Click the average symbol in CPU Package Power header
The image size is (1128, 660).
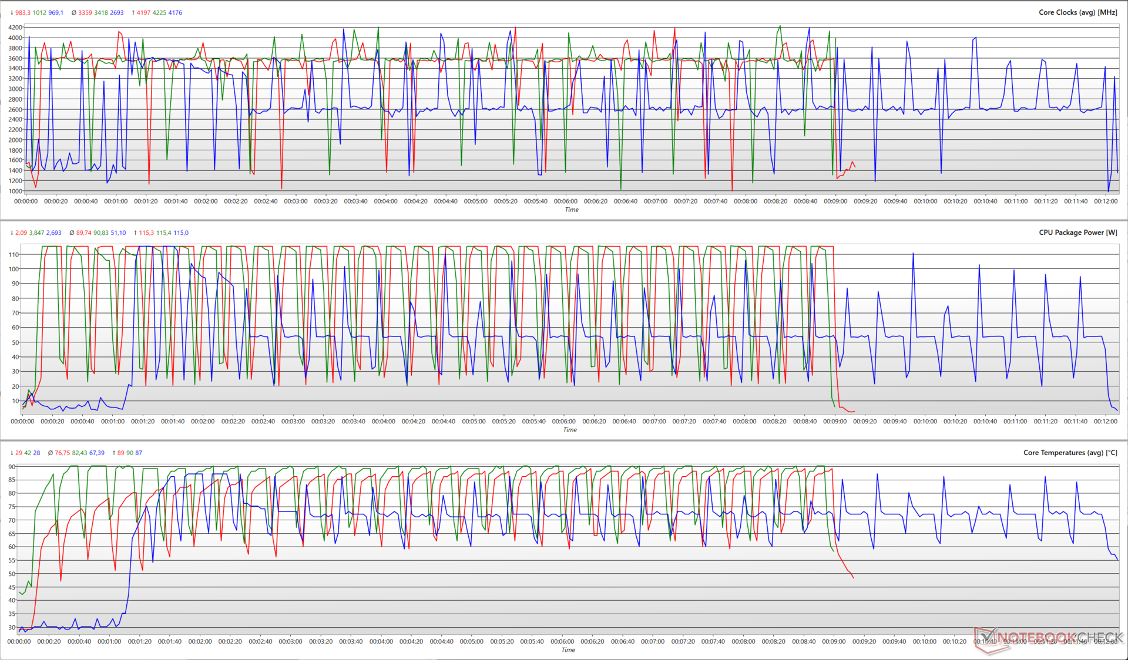click(x=72, y=233)
